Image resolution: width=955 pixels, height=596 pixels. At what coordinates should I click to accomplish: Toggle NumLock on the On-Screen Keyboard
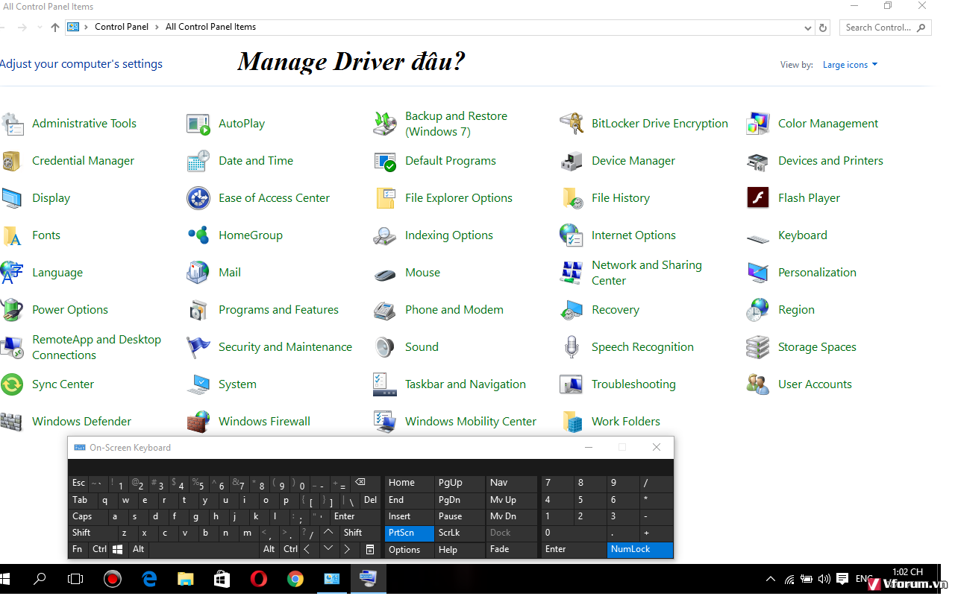[x=639, y=550]
